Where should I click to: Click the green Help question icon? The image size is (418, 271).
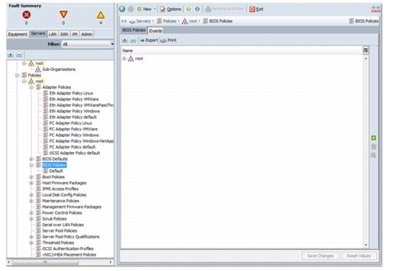click(x=189, y=9)
